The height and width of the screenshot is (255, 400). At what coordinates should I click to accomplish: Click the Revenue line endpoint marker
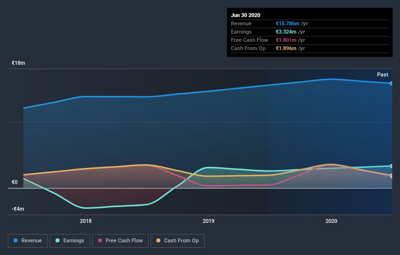click(391, 83)
